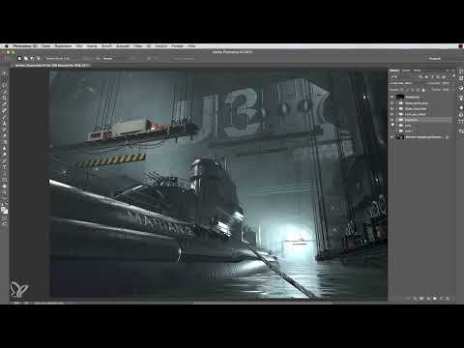Select the open document tab
The width and height of the screenshot is (464, 348).
click(x=52, y=65)
